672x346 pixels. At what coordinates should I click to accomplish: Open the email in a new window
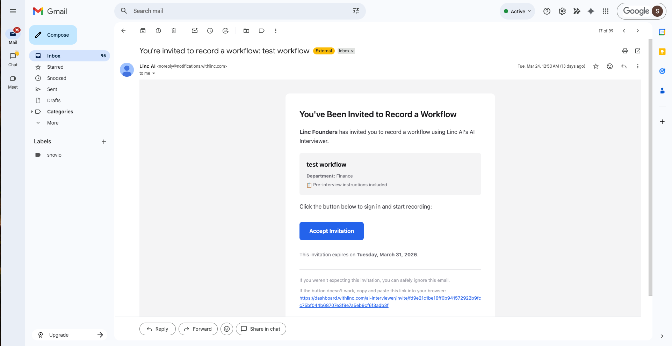638,51
